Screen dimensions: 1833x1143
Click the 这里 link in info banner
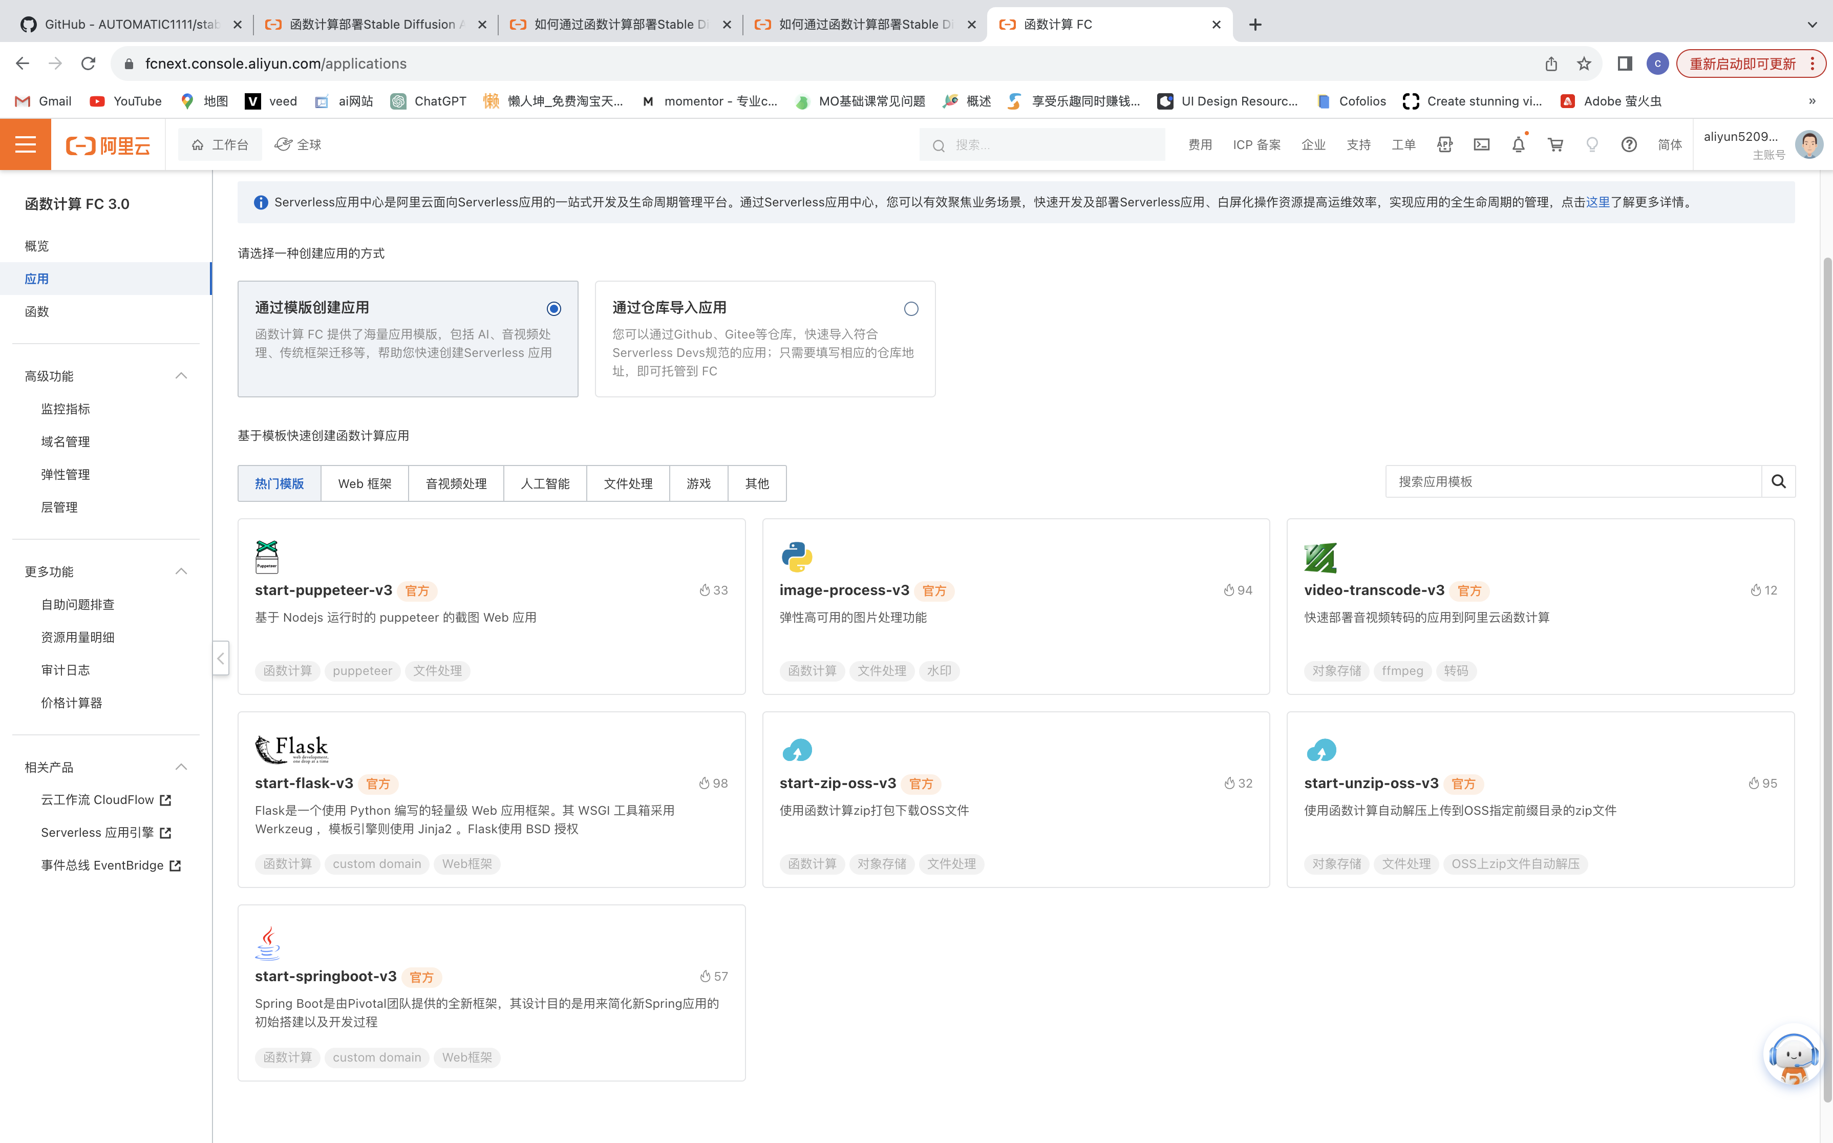1597,202
